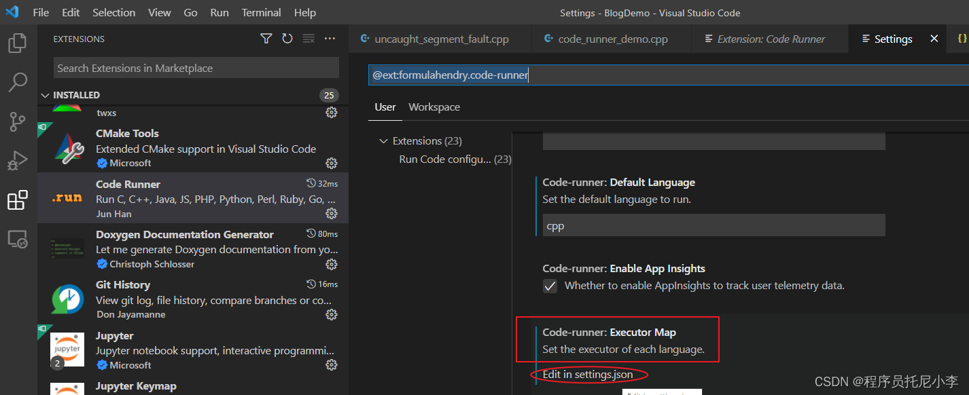Switch to the Workspace settings scope
This screenshot has height=395, width=969.
(434, 107)
